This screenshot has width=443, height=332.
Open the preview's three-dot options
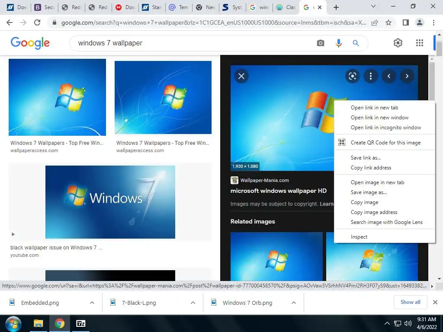pos(371,76)
